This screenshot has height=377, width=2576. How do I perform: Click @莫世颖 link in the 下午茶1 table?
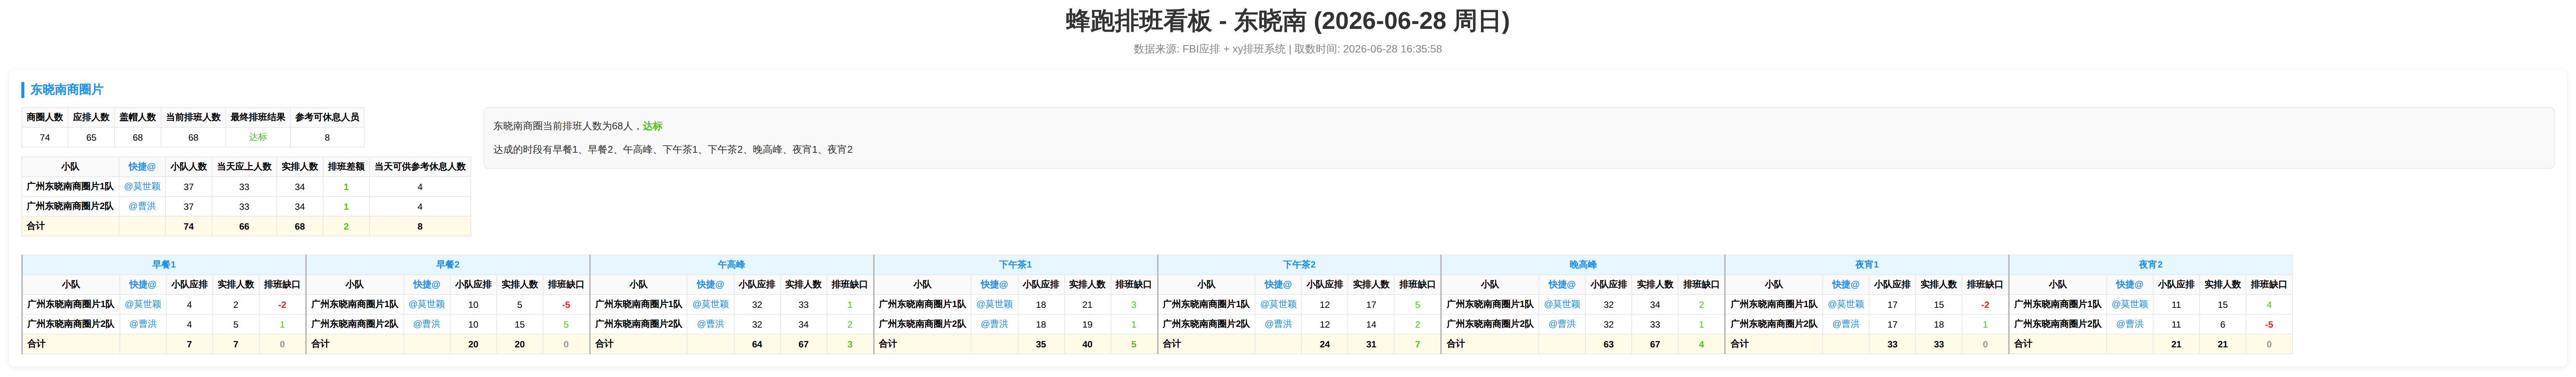tap(994, 304)
